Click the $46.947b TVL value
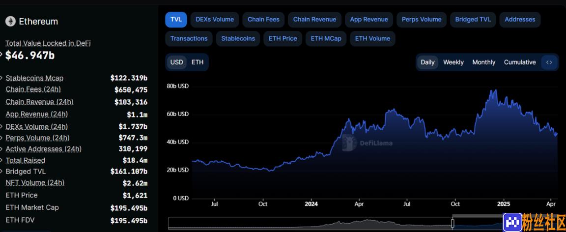The image size is (566, 232). (x=30, y=55)
